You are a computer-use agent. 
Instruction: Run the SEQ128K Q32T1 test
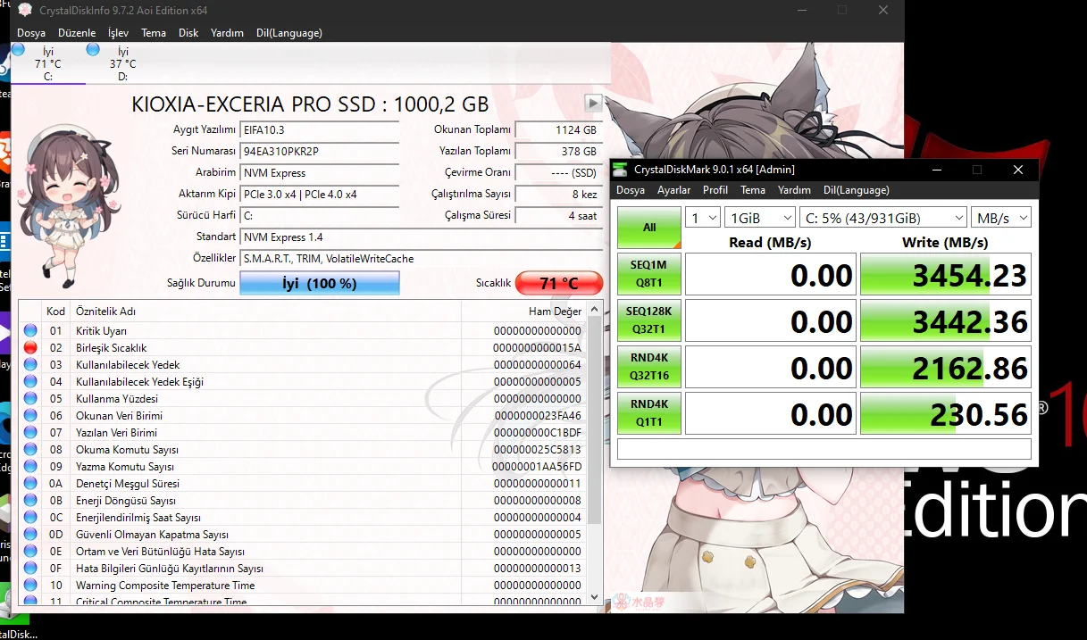point(649,320)
